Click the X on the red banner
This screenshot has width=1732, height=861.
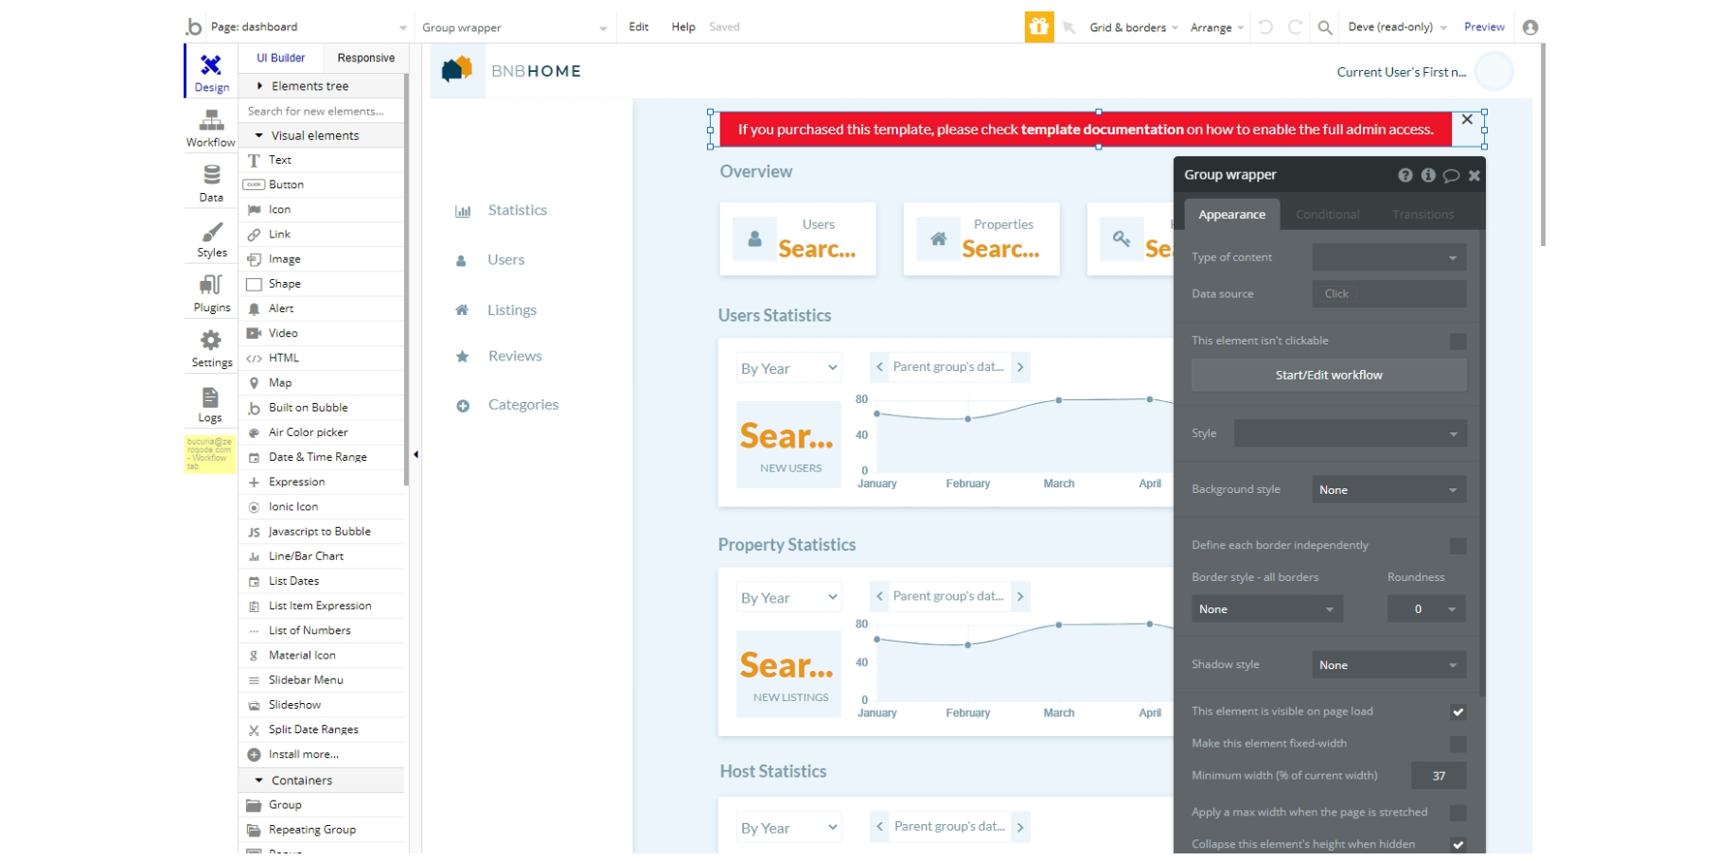click(x=1467, y=119)
